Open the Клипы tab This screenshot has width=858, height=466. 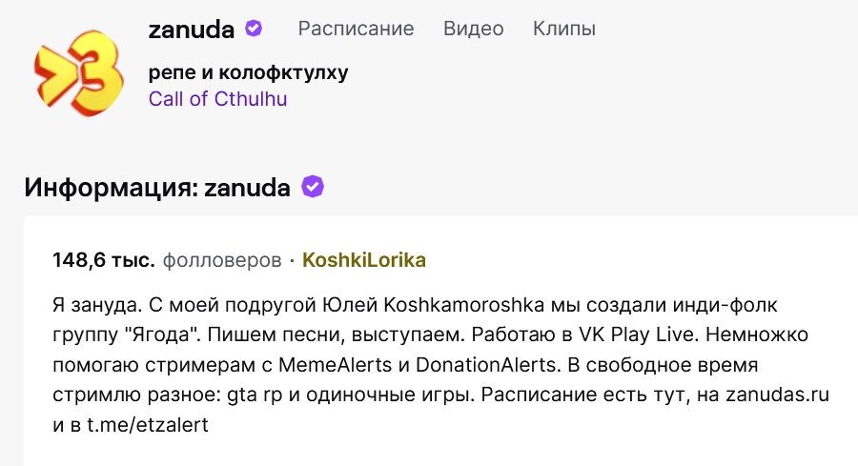(564, 29)
